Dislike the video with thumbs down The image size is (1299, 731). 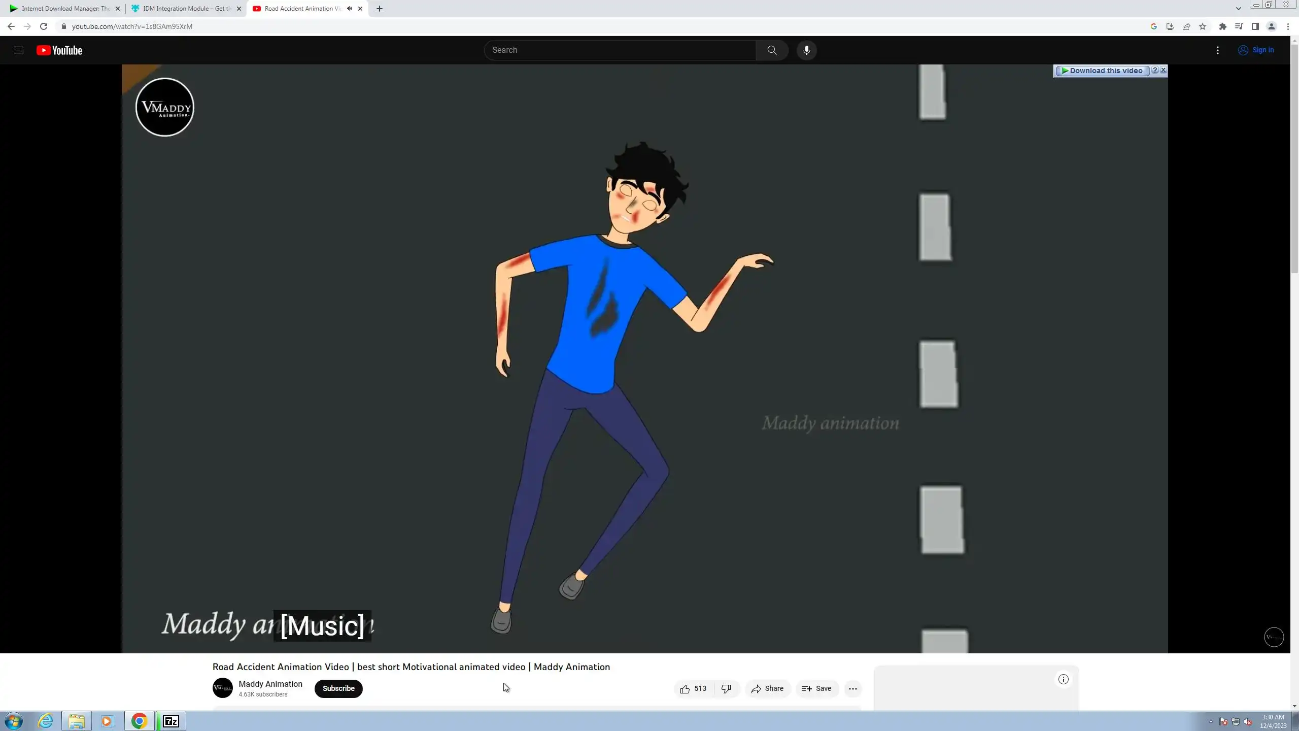(726, 688)
